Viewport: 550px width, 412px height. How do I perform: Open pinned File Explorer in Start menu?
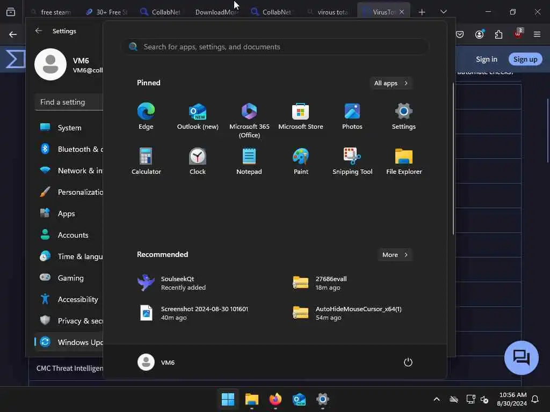(x=404, y=161)
